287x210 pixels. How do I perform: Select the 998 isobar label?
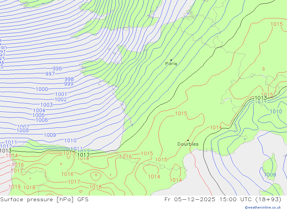tap(69, 79)
